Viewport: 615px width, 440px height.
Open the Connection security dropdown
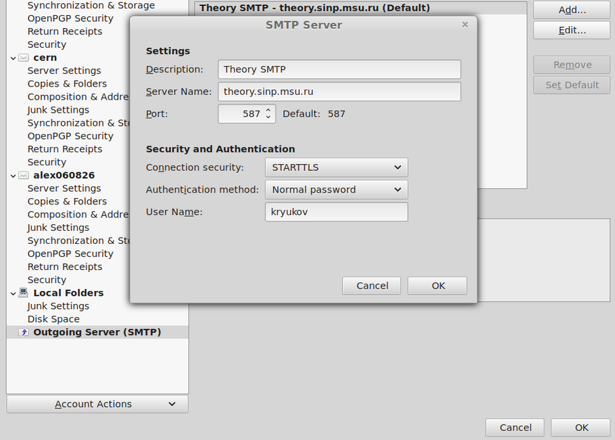point(336,167)
